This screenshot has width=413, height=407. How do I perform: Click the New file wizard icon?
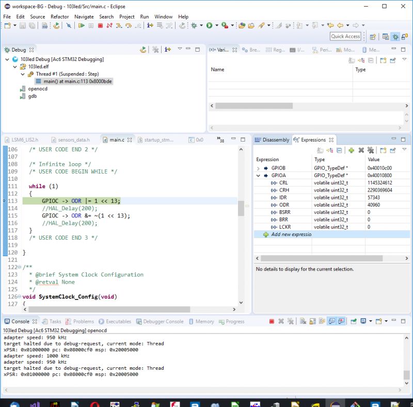point(8,25)
